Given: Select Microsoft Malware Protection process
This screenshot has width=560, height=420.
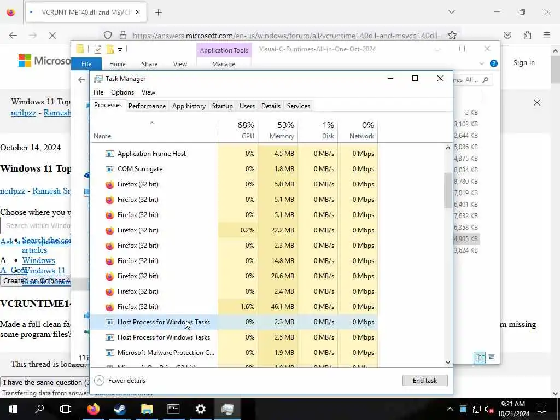Looking at the screenshot, I should (x=234, y=353).
